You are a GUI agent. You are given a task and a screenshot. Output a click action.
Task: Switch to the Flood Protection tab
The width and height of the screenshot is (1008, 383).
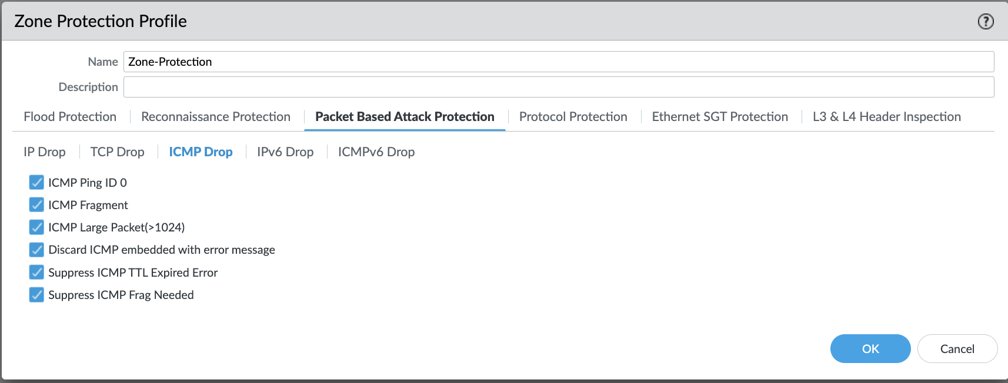(70, 116)
